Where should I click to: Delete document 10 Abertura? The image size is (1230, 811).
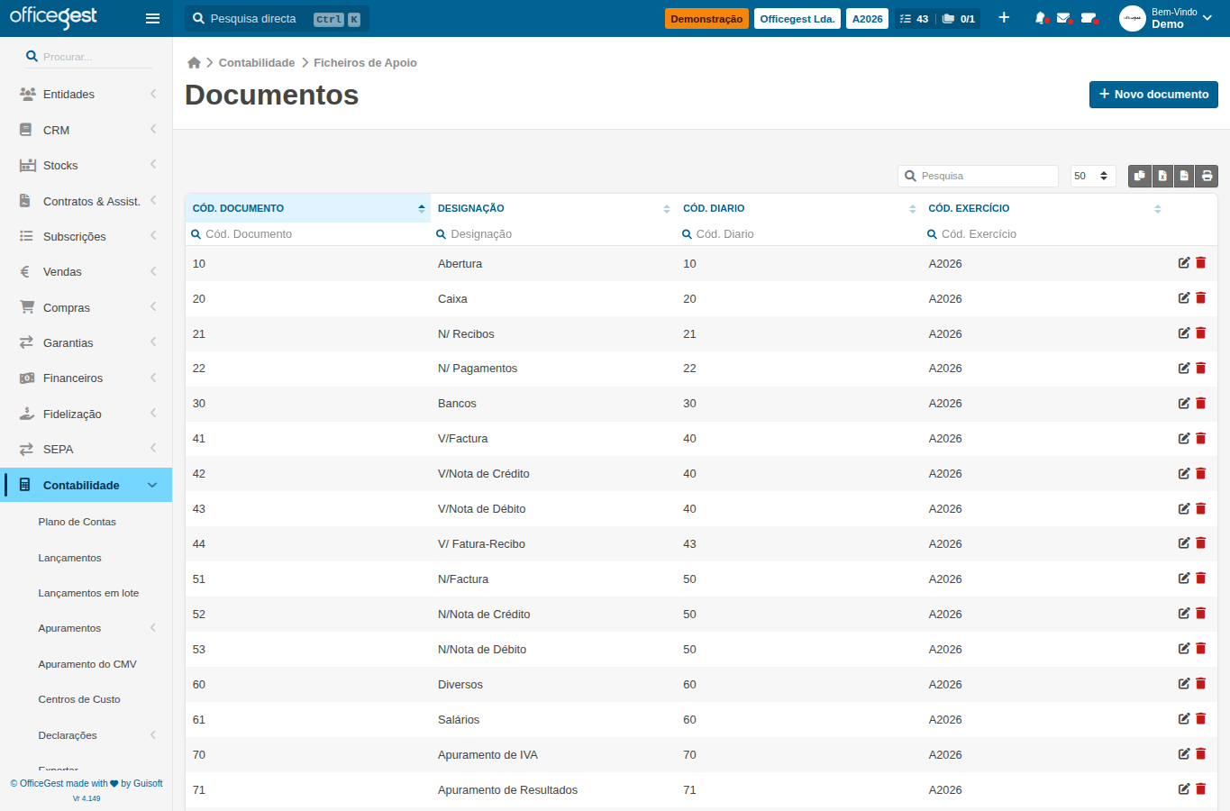pos(1200,263)
